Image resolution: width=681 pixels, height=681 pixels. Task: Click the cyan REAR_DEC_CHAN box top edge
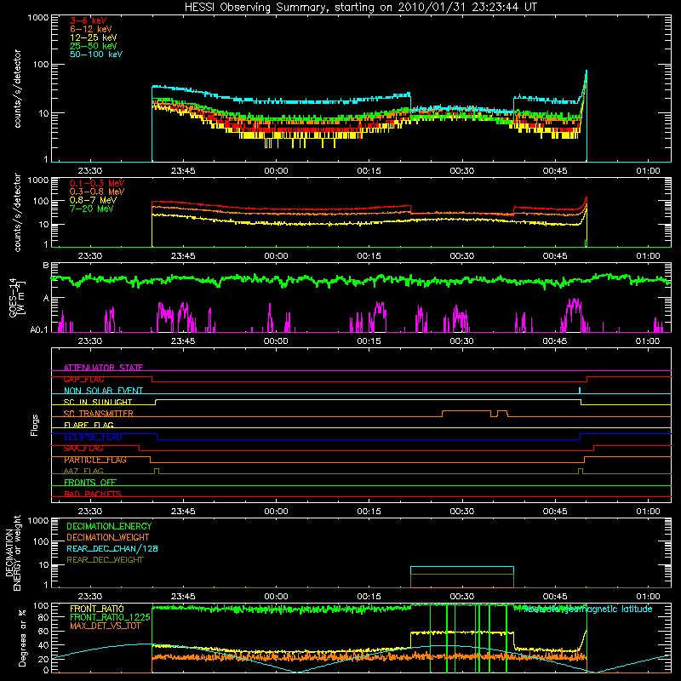click(462, 567)
